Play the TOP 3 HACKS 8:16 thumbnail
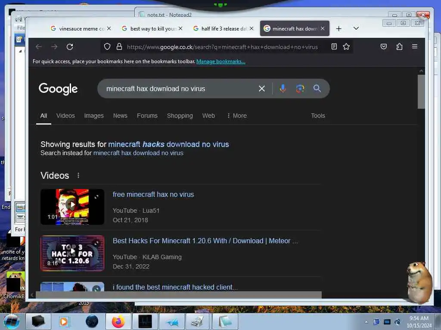 tap(72, 254)
